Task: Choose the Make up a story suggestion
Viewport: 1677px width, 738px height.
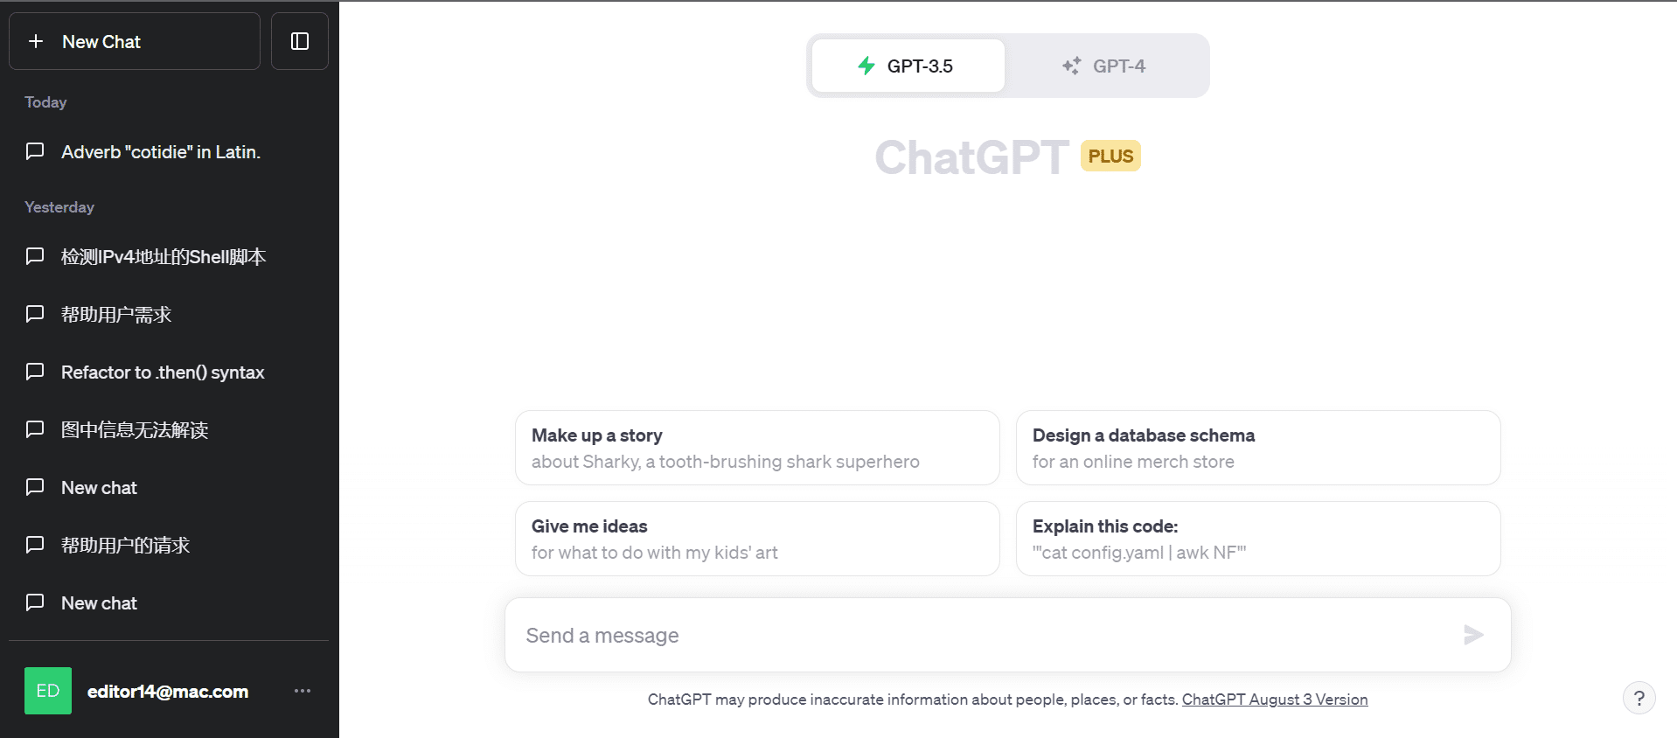Action: [x=757, y=448]
